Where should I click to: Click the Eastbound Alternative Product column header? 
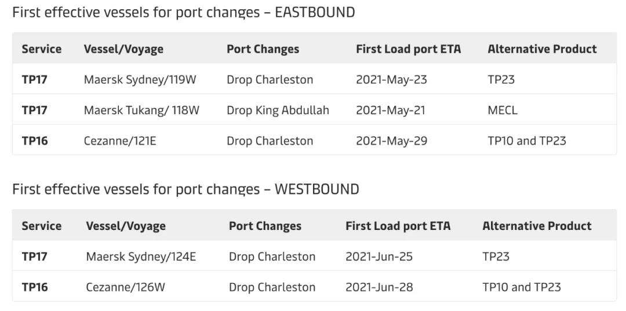[x=542, y=49]
